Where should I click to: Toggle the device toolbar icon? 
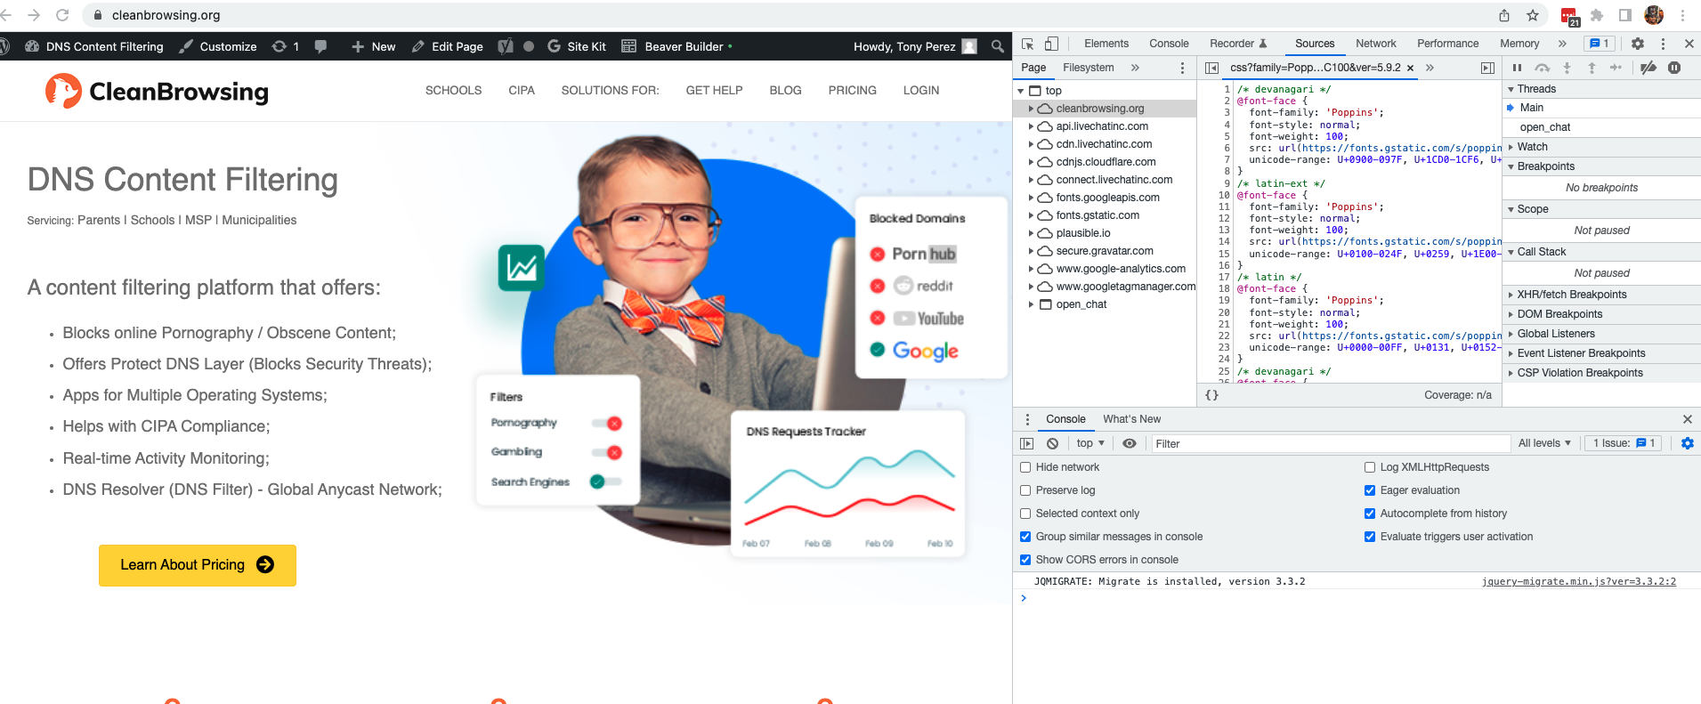(x=1051, y=44)
